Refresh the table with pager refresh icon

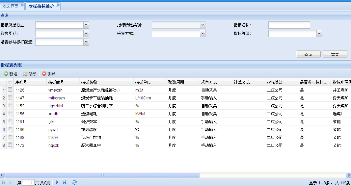[74, 182]
